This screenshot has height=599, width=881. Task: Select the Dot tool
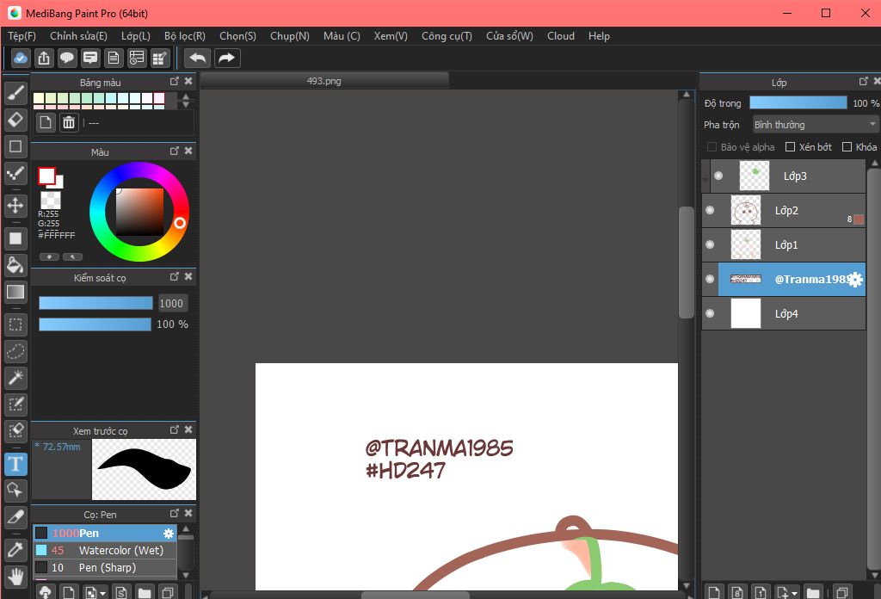click(15, 174)
